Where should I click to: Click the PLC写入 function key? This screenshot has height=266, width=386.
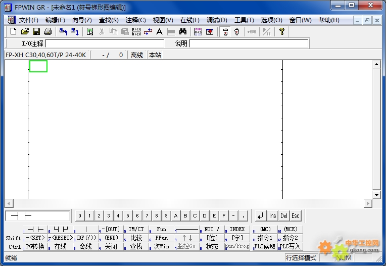(x=291, y=247)
